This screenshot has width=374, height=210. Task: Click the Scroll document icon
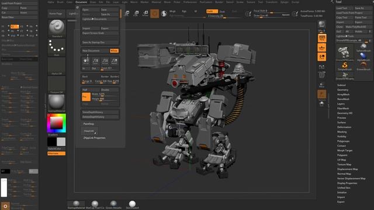[x=86, y=61]
